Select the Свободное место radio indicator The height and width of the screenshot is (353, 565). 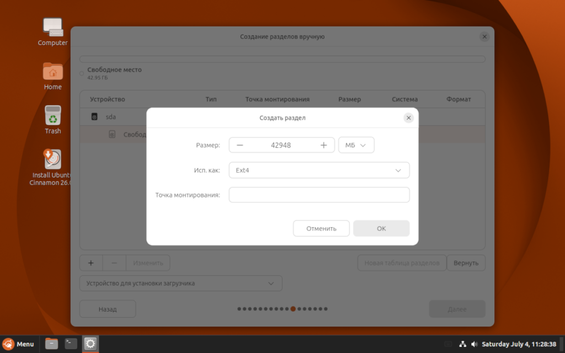(x=82, y=73)
